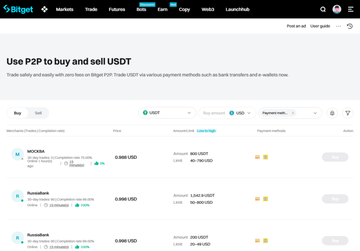Open order history clock icon

pos(350,26)
